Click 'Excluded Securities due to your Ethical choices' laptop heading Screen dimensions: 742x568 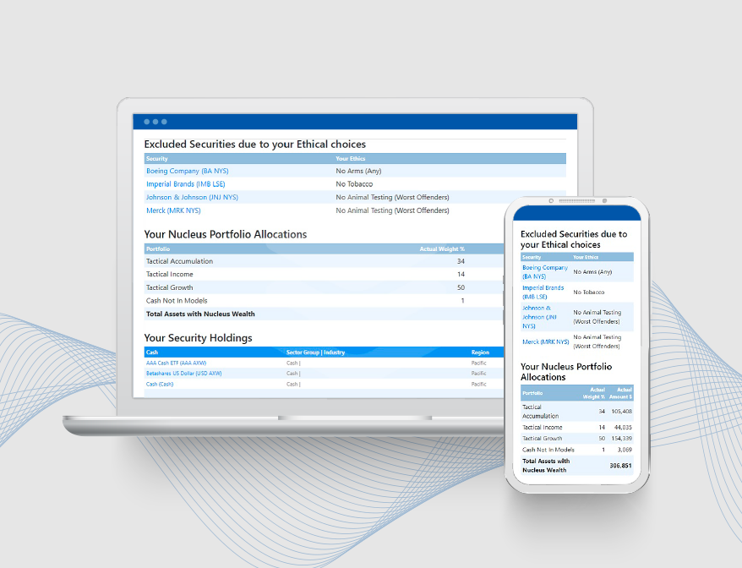click(255, 145)
